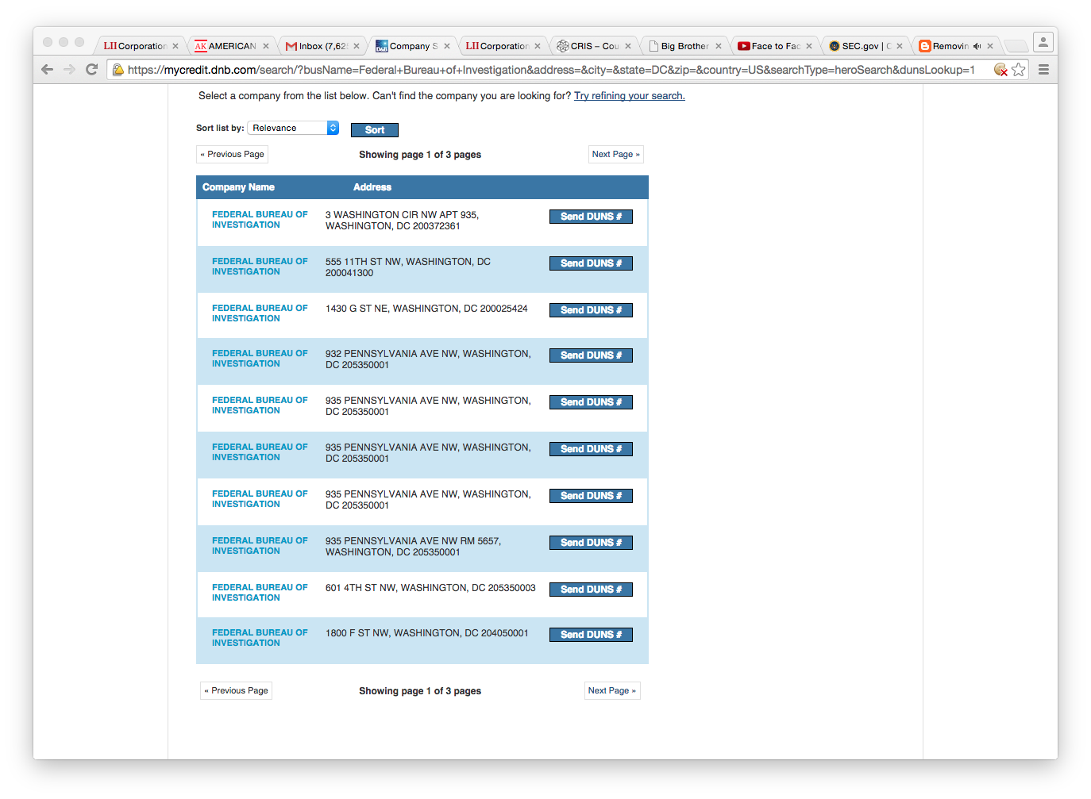
Task: Reload the page with the refresh icon
Action: click(x=91, y=70)
